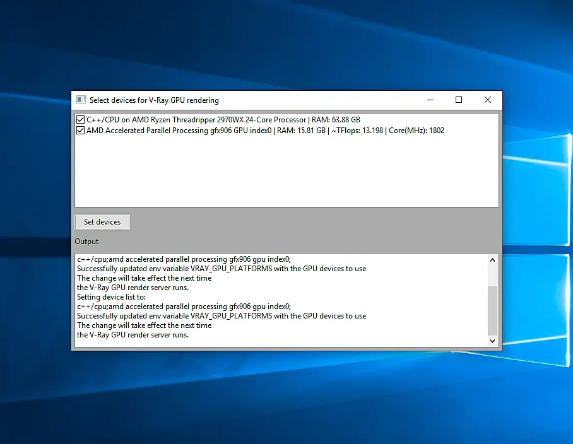Click the output scrollbar up arrow
Image resolution: width=573 pixels, height=444 pixels.
pos(492,260)
